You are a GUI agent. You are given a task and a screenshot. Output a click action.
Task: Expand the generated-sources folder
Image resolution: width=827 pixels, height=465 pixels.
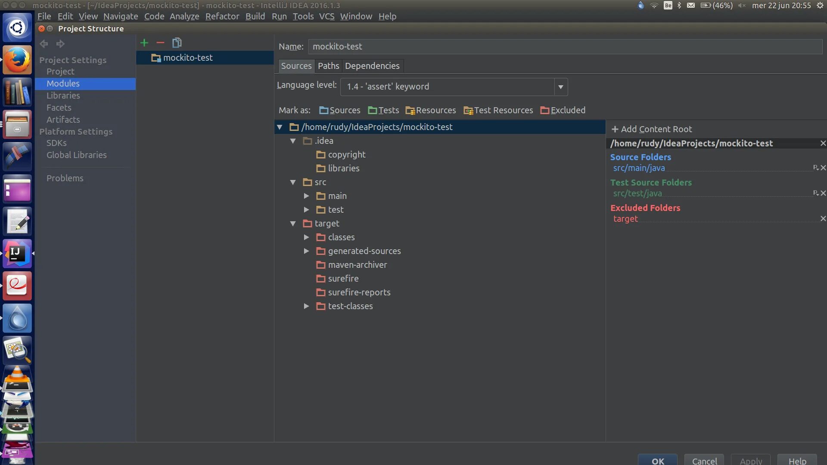coord(306,251)
